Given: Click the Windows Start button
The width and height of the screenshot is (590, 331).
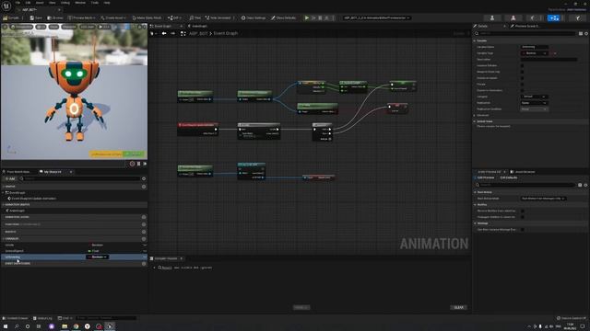Looking at the screenshot, I should pyautogui.click(x=6, y=326).
